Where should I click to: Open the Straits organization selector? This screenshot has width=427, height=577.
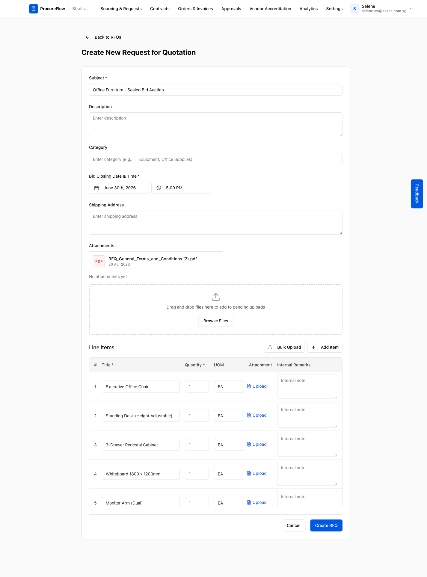80,9
